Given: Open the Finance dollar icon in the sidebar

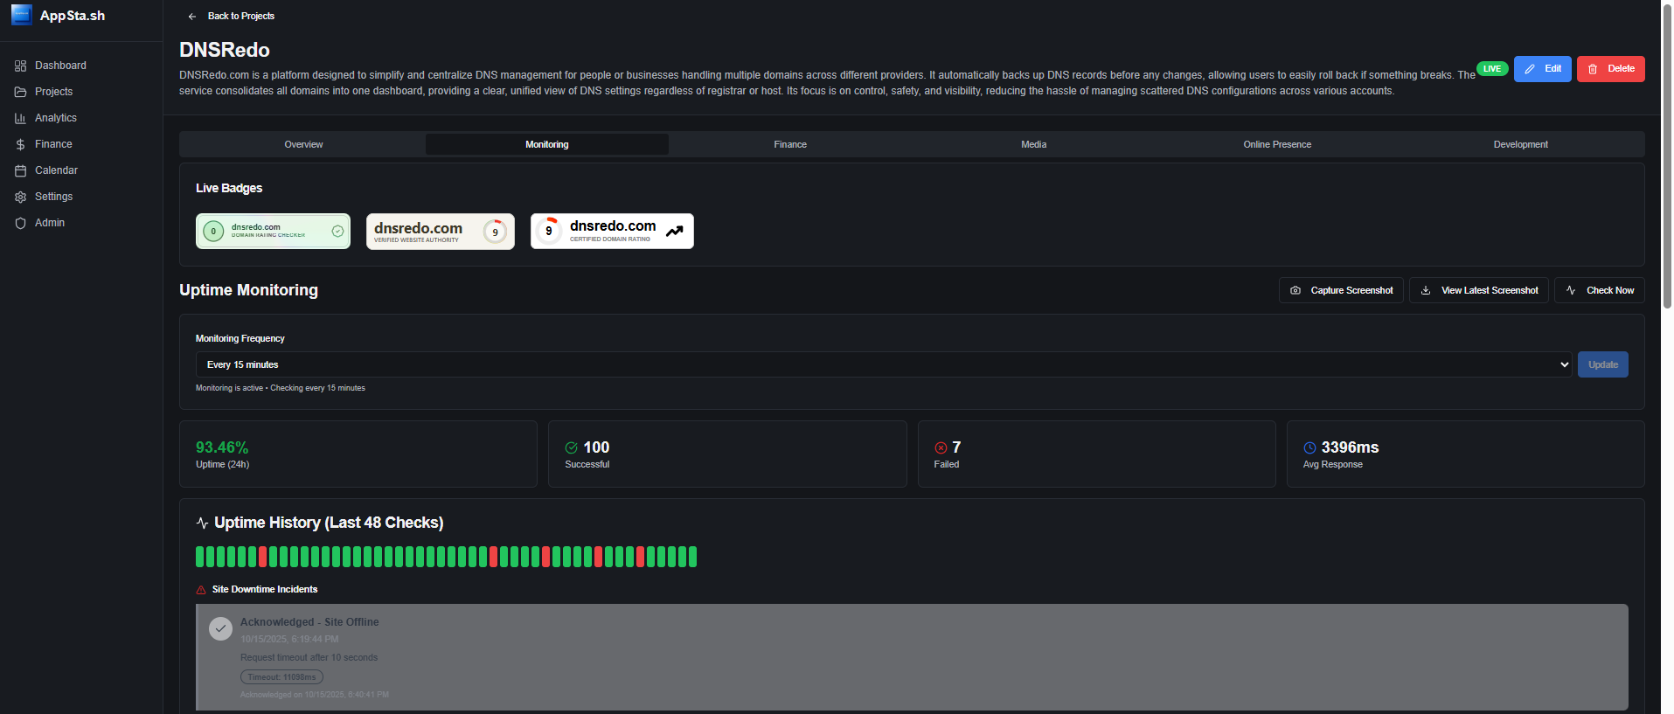Looking at the screenshot, I should point(20,144).
